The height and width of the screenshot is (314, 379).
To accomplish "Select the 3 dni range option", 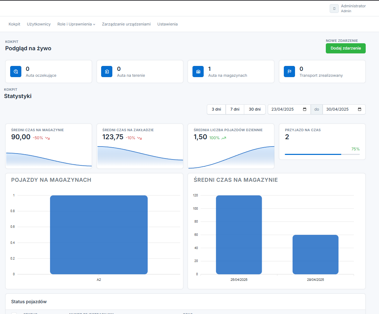I will point(216,109).
